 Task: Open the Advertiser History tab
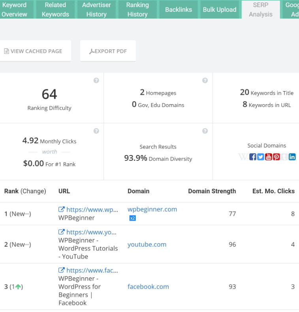96,9
